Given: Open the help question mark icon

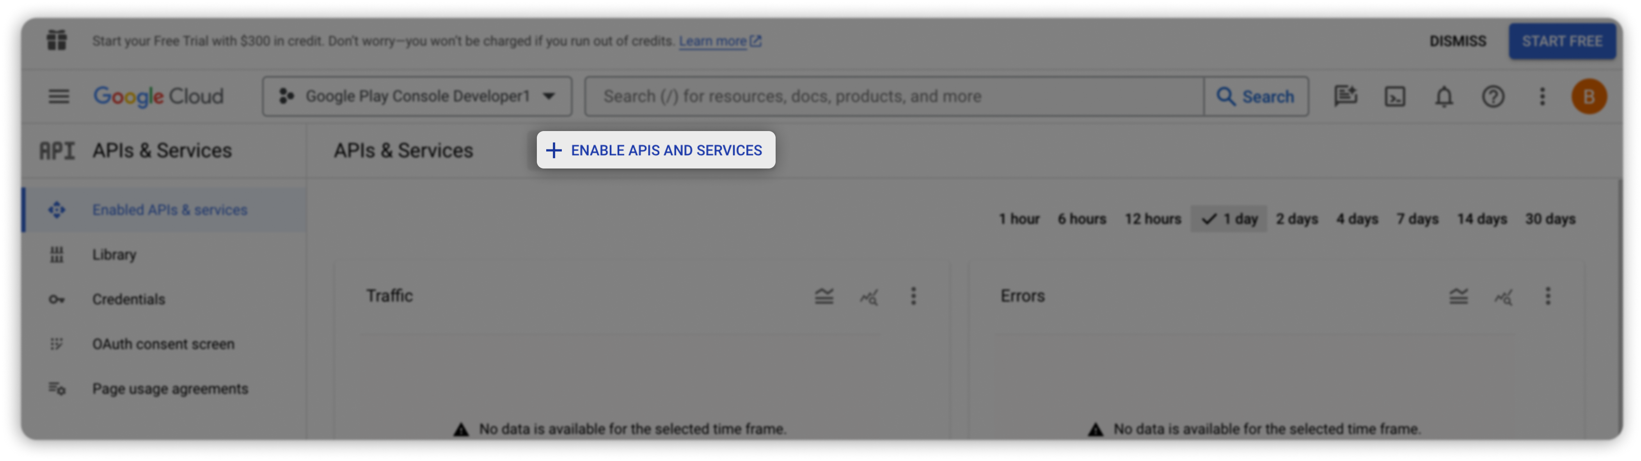Looking at the screenshot, I should [1493, 96].
